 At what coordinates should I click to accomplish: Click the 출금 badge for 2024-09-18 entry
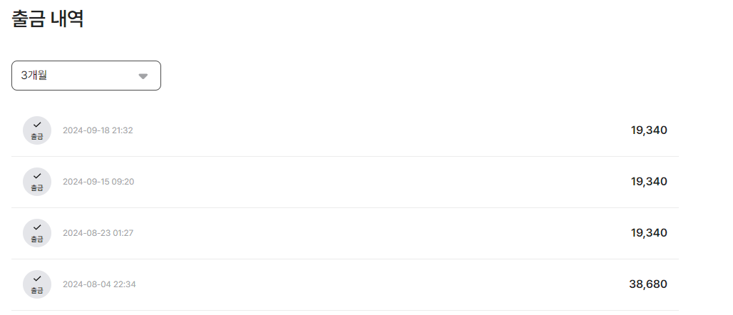[x=37, y=130]
